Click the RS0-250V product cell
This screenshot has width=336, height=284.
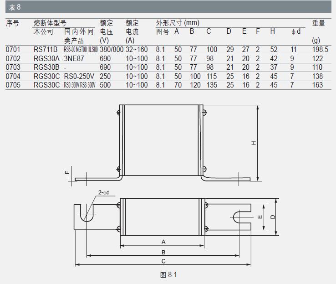pyautogui.click(x=79, y=76)
